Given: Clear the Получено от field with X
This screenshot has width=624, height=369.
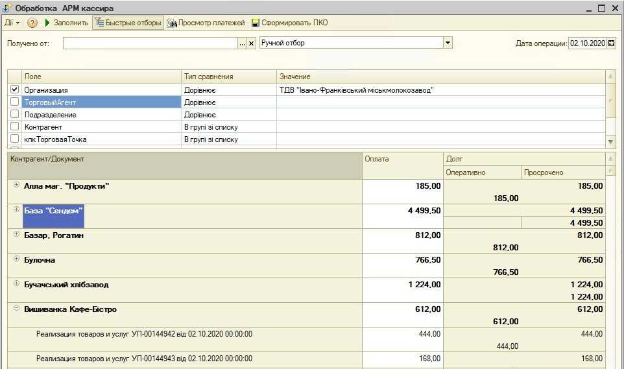Looking at the screenshot, I should click(x=252, y=43).
